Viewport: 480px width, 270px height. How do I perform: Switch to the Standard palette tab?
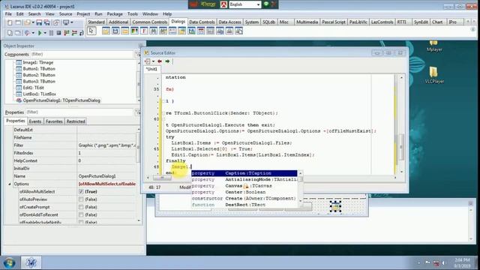tap(96, 22)
